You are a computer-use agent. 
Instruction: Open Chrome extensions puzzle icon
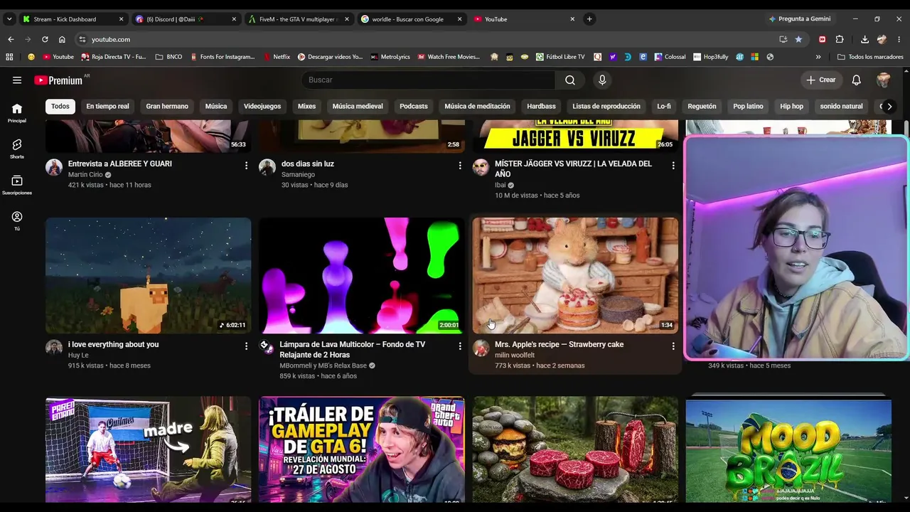click(x=840, y=39)
